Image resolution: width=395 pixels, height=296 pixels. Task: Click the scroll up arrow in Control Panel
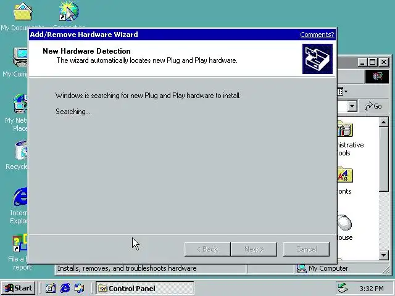click(383, 123)
